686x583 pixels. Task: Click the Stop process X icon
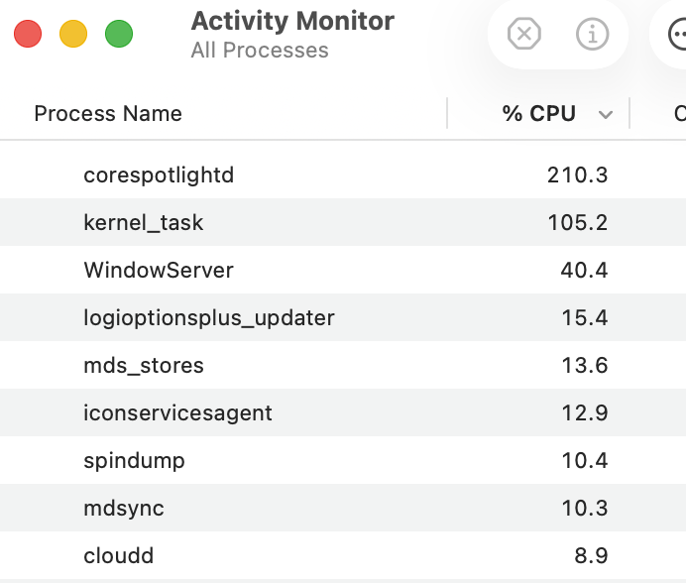tap(523, 35)
